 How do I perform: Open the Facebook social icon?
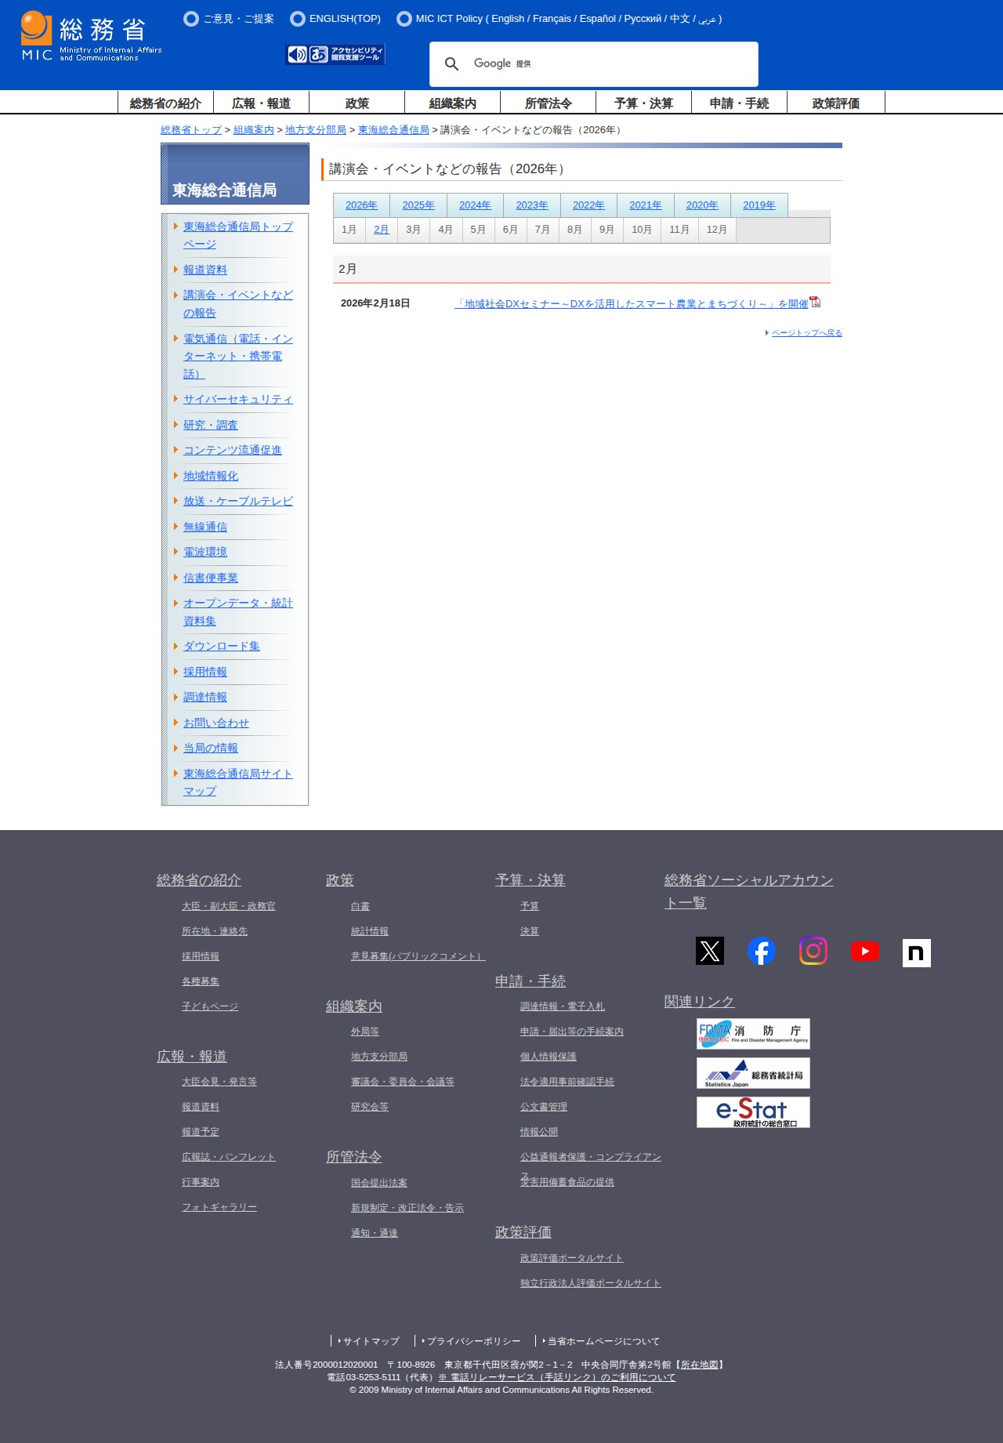pyautogui.click(x=762, y=951)
